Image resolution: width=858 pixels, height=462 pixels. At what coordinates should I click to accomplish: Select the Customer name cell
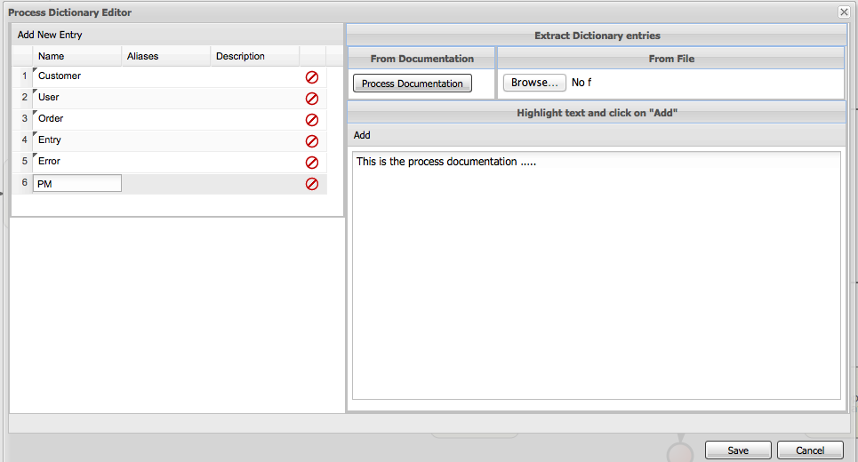click(x=76, y=76)
